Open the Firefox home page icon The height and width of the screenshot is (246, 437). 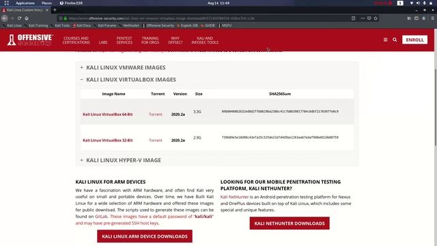pyautogui.click(x=27, y=18)
